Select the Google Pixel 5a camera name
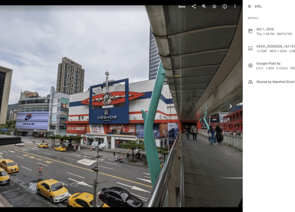The image size is (295, 212). pyautogui.click(x=268, y=64)
